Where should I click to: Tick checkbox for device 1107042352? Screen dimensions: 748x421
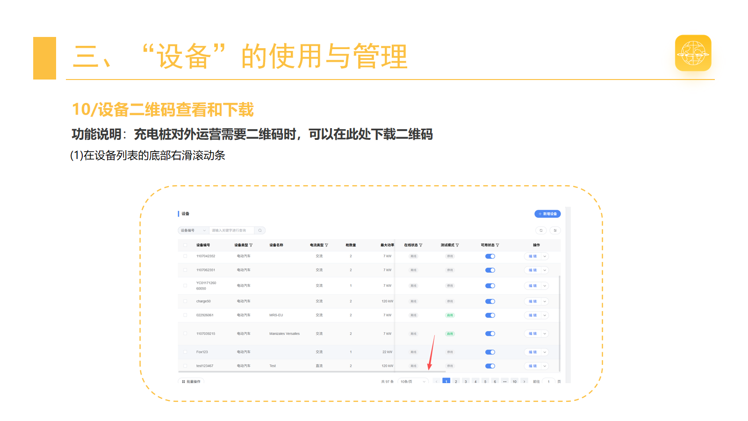[x=185, y=256]
